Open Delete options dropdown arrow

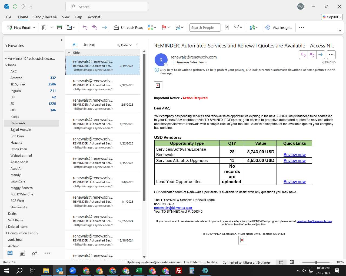[x=51, y=28]
